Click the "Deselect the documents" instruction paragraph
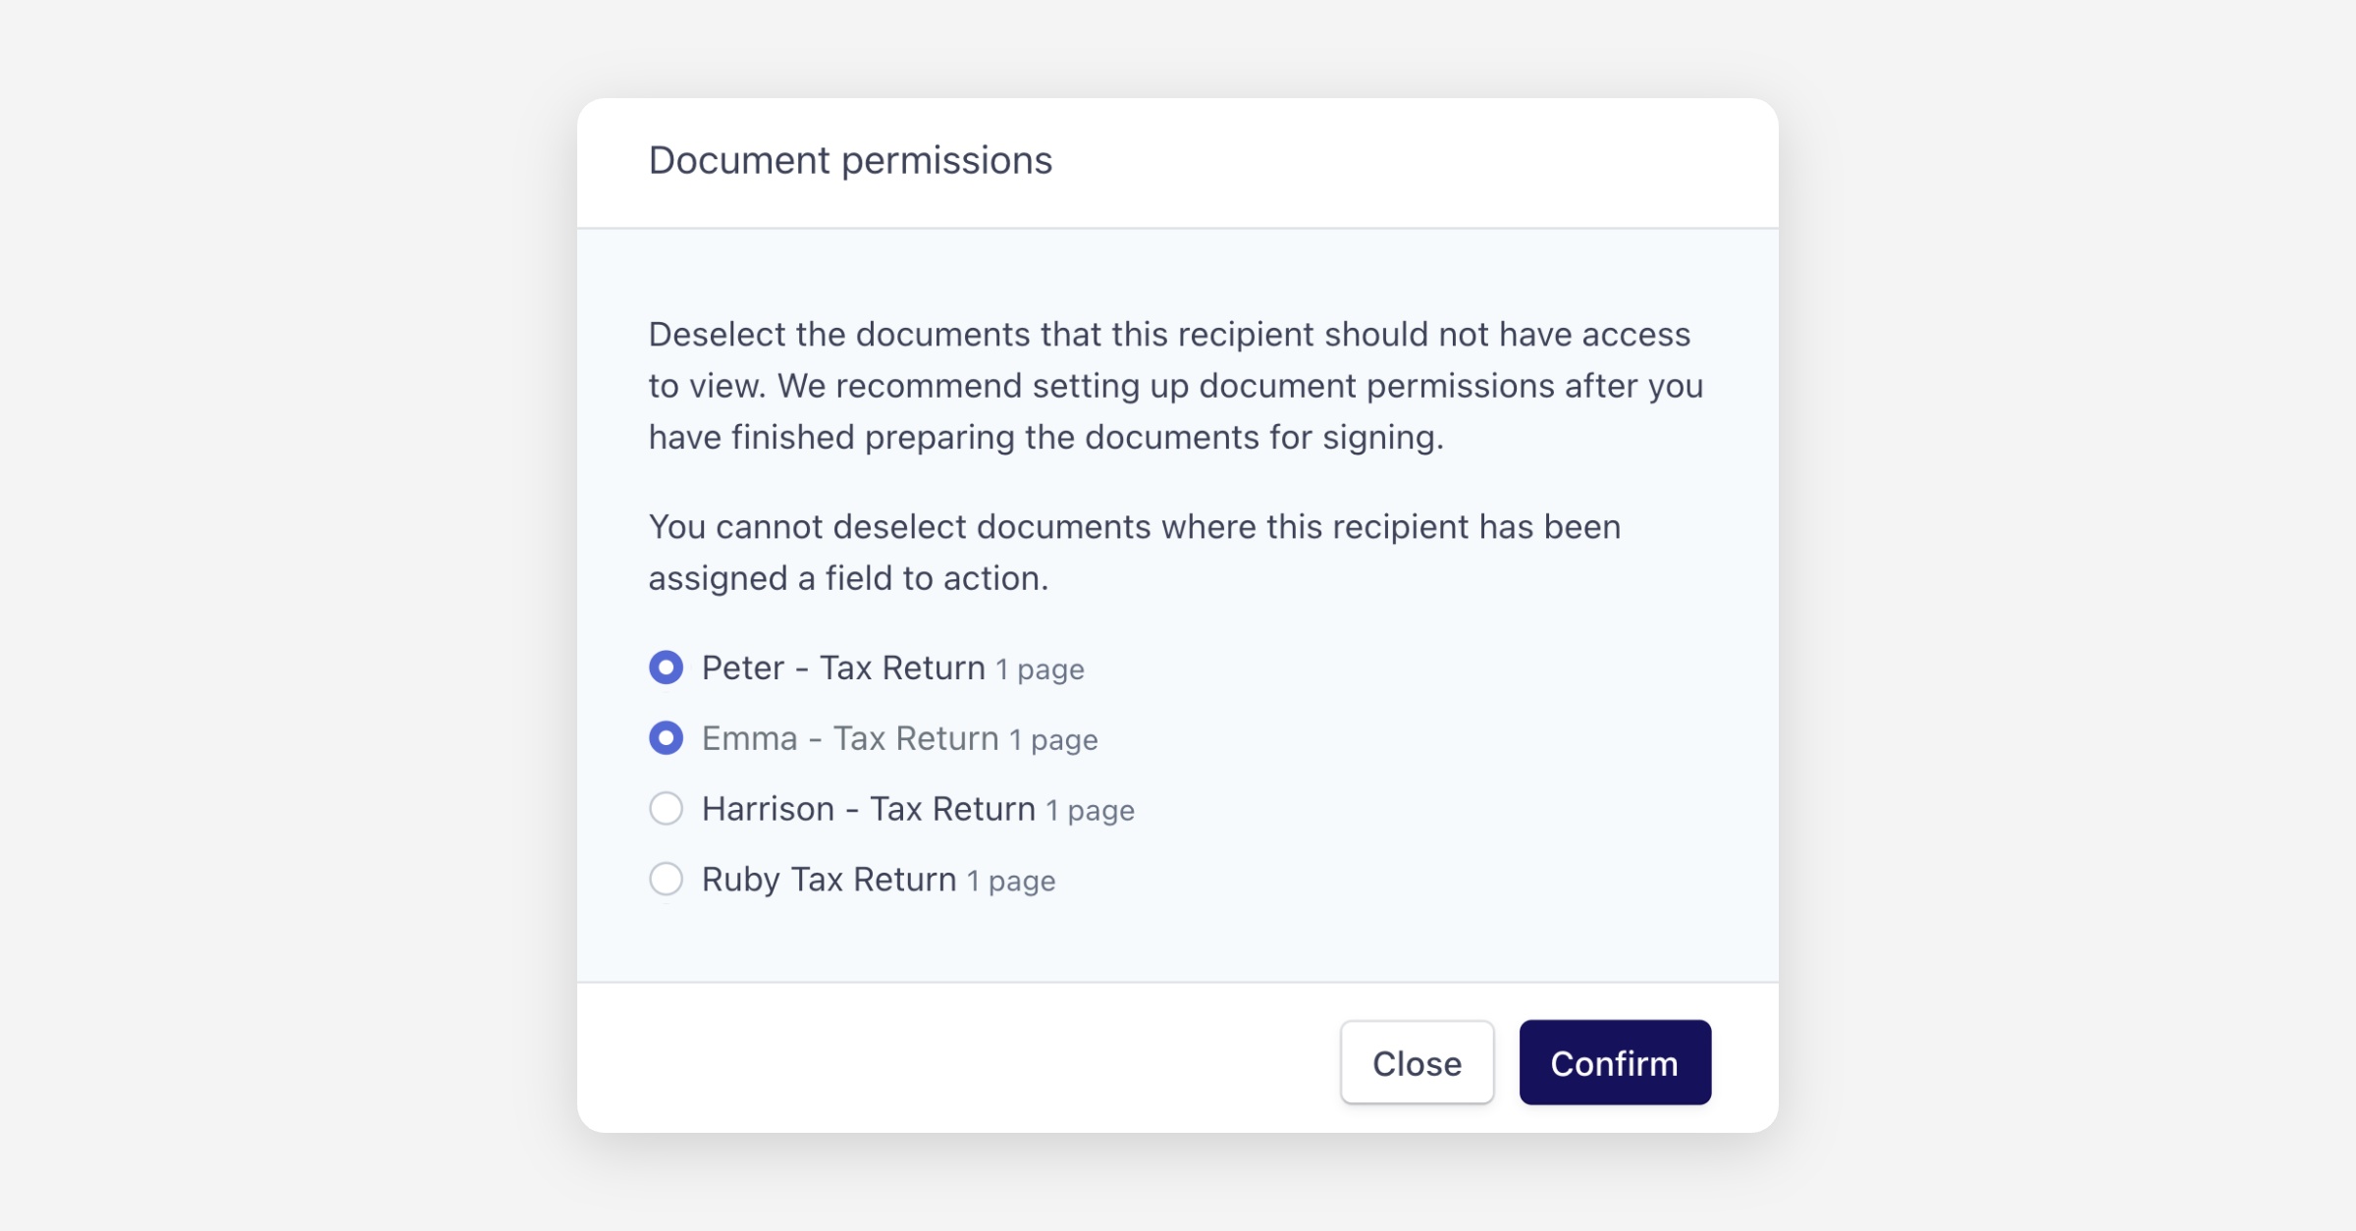 (x=1174, y=386)
